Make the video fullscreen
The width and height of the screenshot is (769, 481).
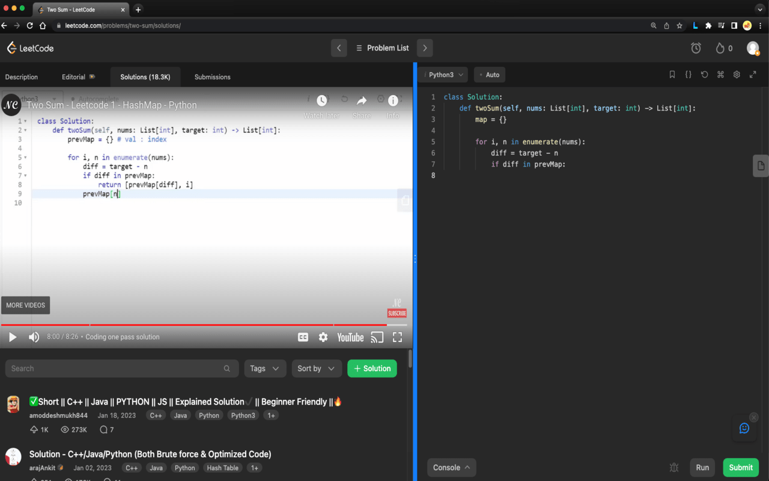click(x=397, y=337)
